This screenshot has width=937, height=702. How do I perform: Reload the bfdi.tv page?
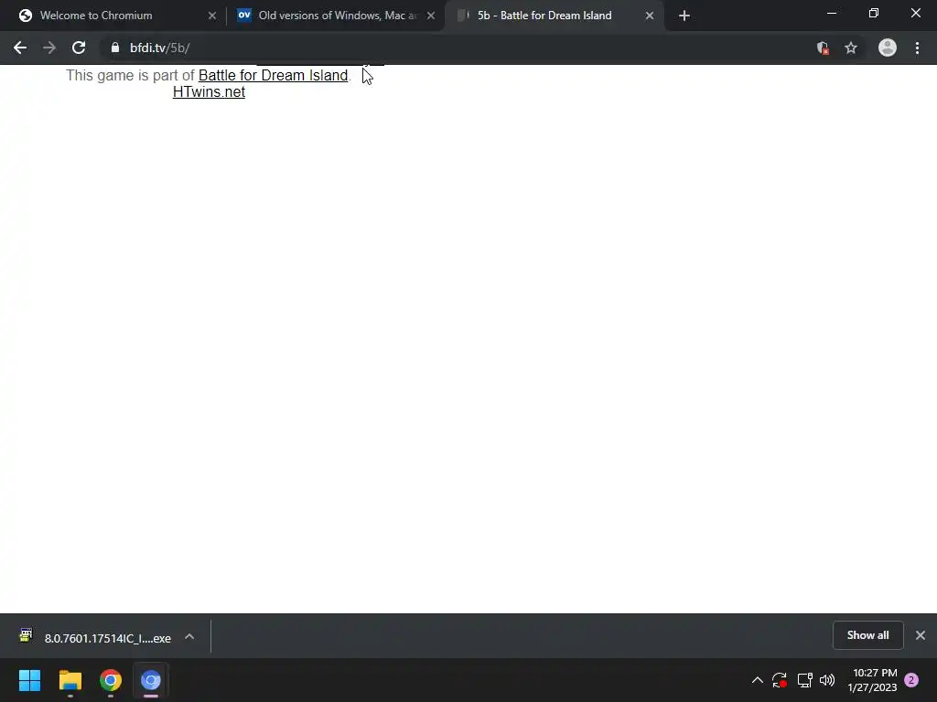click(79, 48)
